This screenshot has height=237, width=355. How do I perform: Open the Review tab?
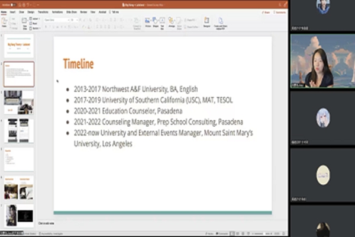point(83,12)
